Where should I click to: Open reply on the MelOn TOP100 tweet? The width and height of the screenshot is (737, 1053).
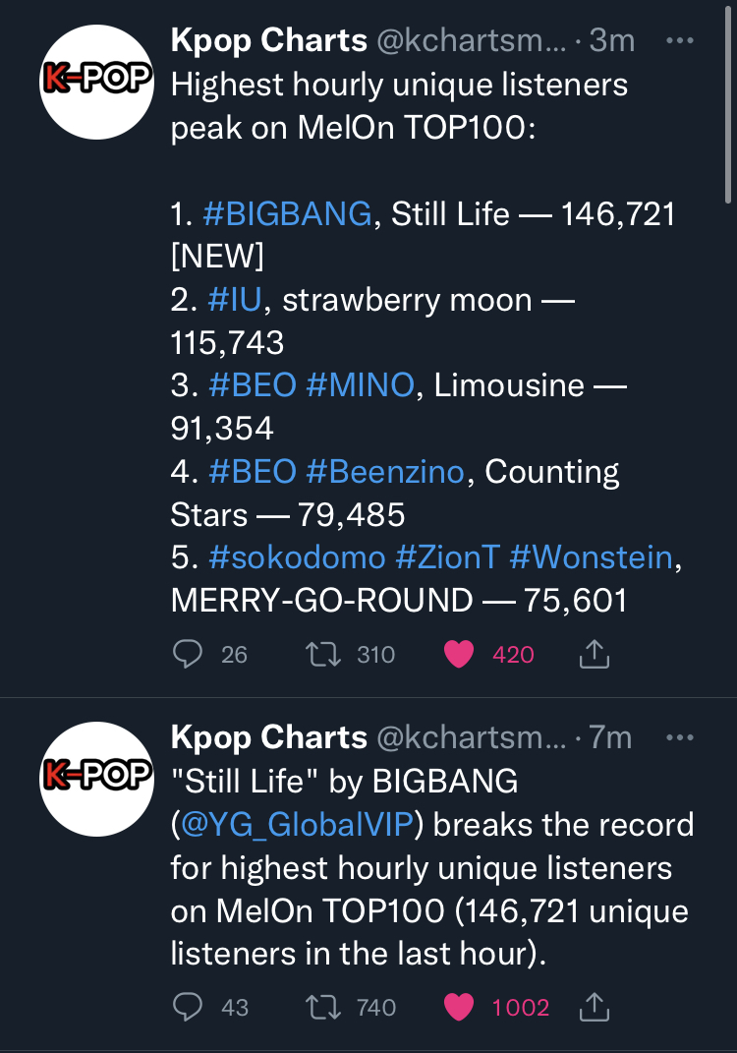tap(188, 654)
